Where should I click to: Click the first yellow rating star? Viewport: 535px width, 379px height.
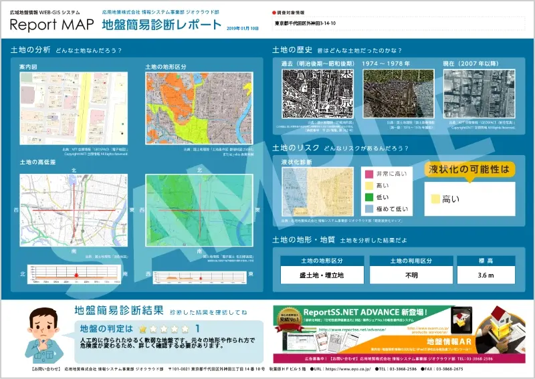pyautogui.click(x=142, y=328)
